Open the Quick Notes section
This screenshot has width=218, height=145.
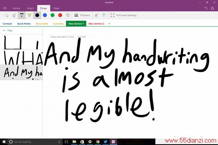pyautogui.click(x=24, y=24)
